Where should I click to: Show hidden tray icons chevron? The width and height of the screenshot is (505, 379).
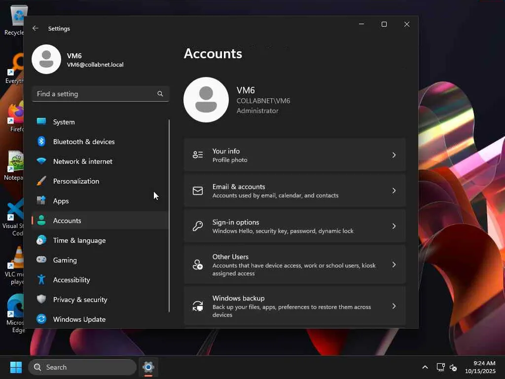[x=425, y=367]
